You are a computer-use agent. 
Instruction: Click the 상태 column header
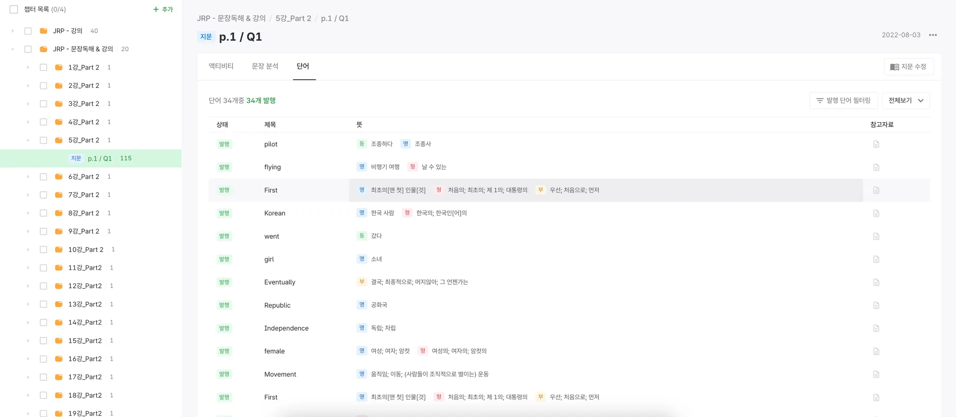(222, 125)
